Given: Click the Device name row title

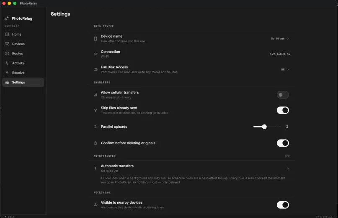Looking at the screenshot, I should (111, 36).
